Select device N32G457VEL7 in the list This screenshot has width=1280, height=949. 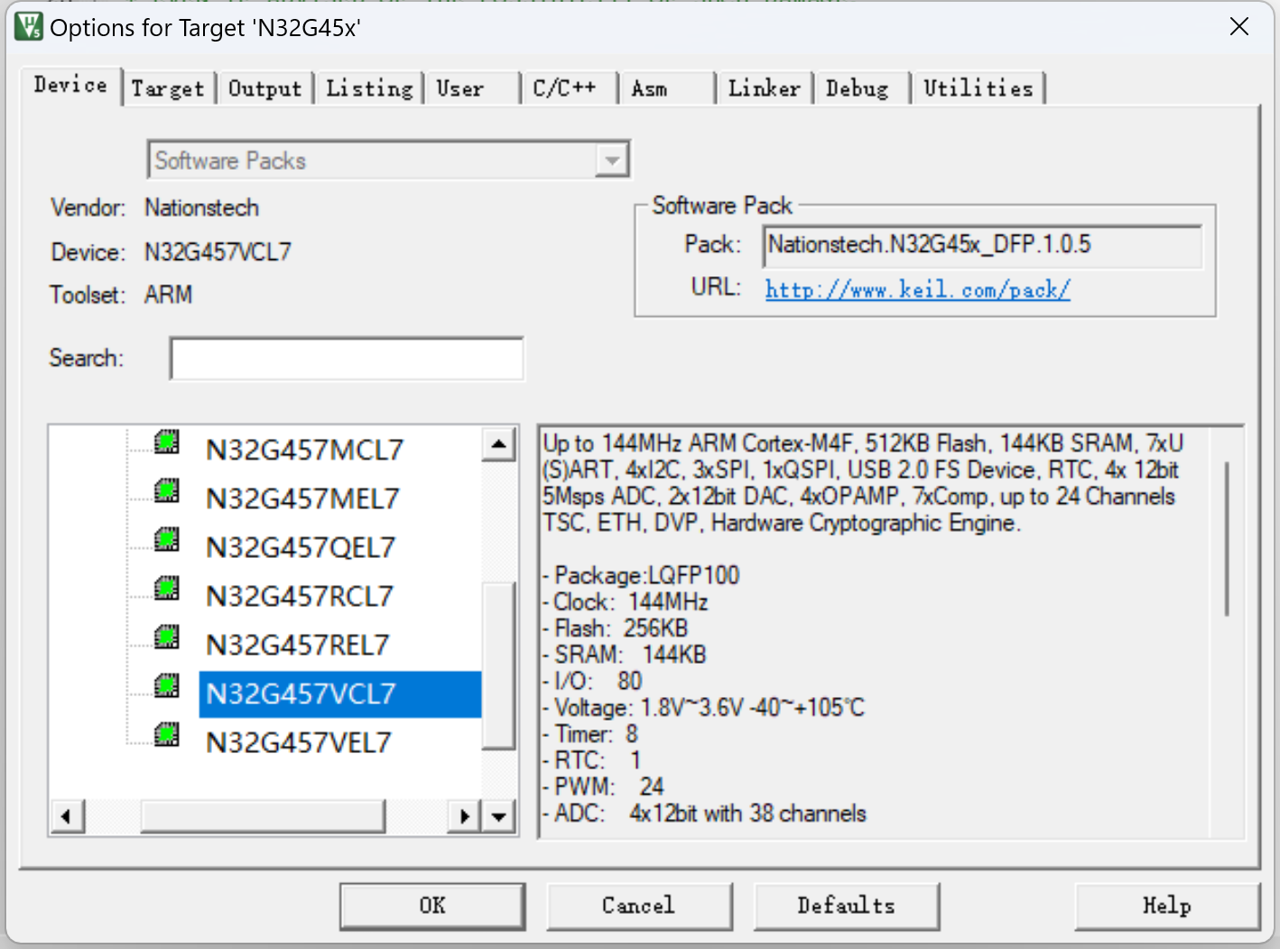299,742
